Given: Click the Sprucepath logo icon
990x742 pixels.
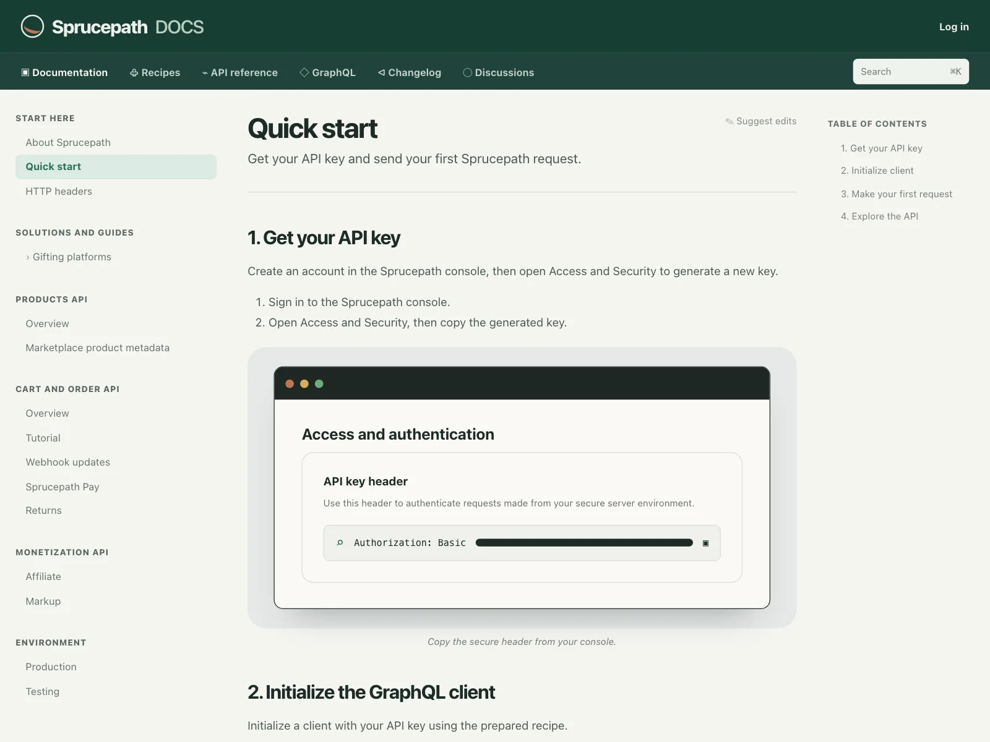Looking at the screenshot, I should [32, 27].
